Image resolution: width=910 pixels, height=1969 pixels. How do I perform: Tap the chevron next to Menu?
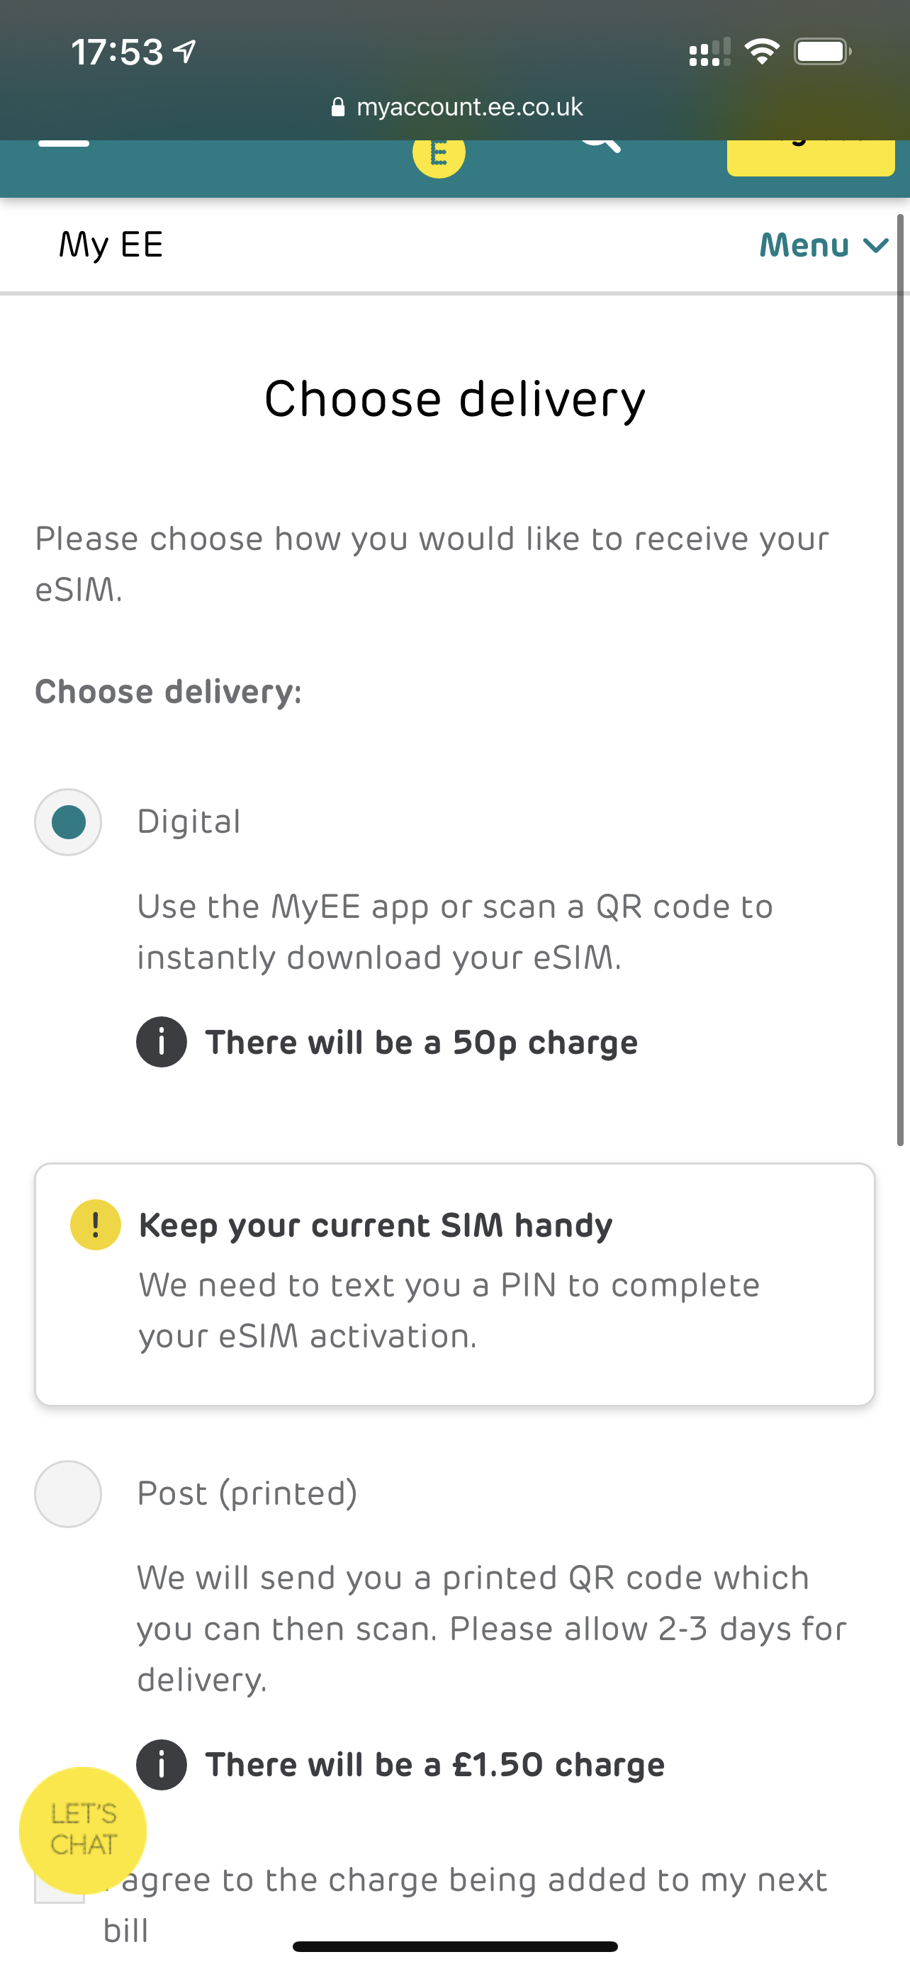[x=875, y=245]
